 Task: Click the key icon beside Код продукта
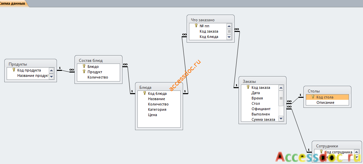[13, 70]
